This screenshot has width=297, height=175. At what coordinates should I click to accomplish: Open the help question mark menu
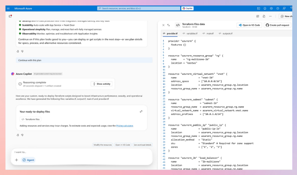point(278,8)
